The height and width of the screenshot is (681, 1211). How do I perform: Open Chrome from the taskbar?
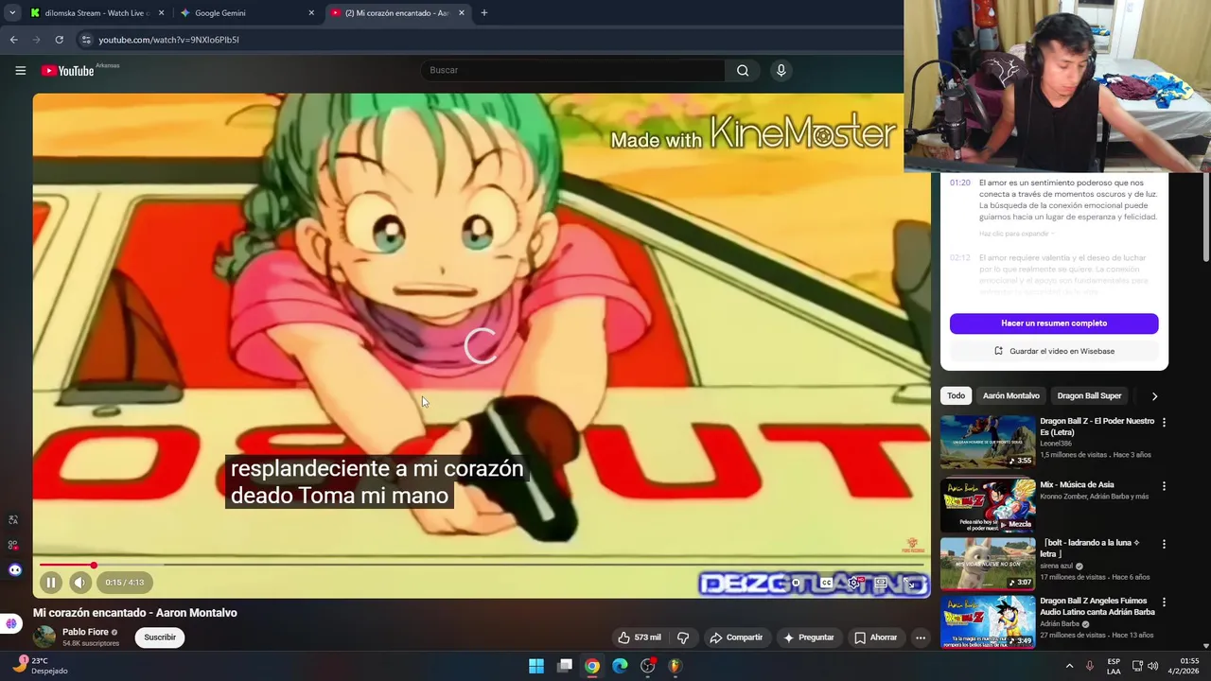pos(591,666)
